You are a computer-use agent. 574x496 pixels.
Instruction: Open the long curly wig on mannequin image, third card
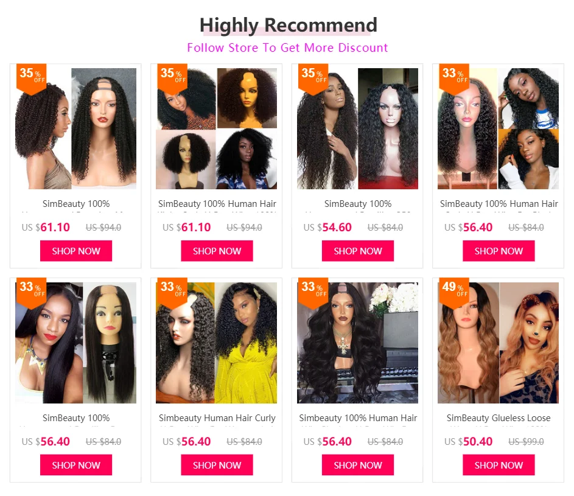(x=358, y=128)
